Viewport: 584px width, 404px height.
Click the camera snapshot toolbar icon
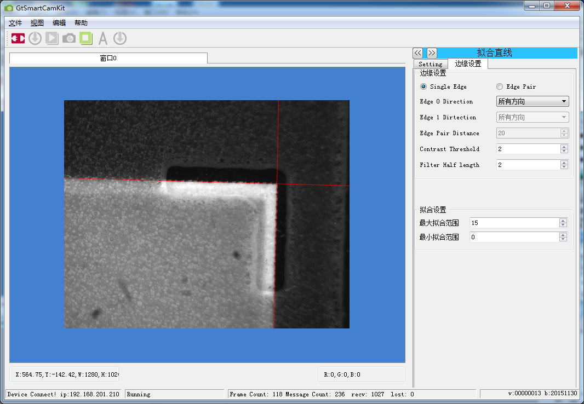[x=69, y=38]
